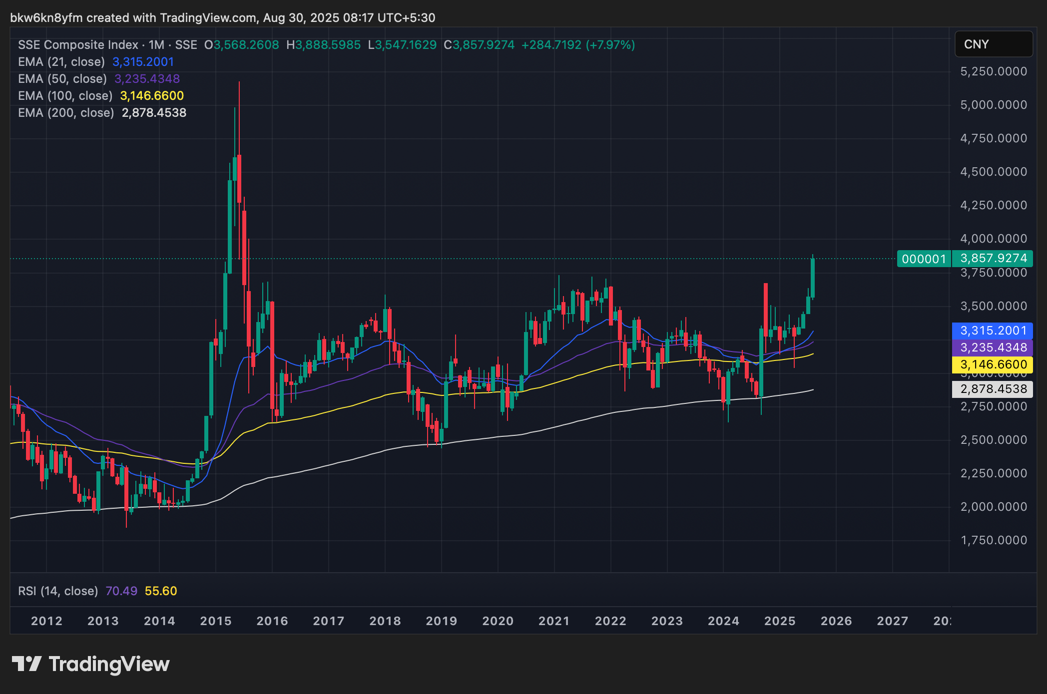
Task: Click the blue 3,315.2001 EMA price tag
Action: (x=993, y=331)
